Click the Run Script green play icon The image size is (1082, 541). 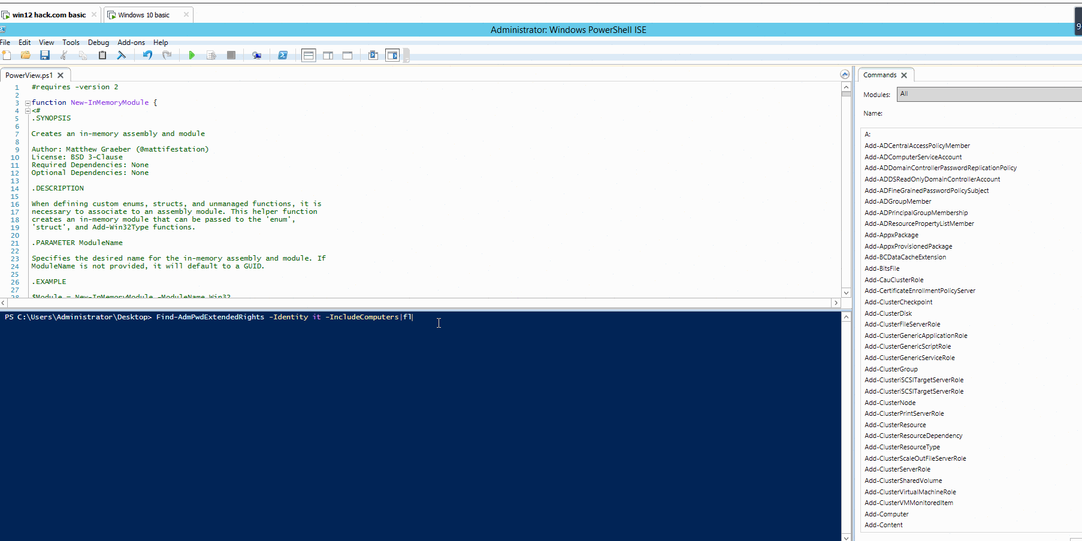coord(192,55)
